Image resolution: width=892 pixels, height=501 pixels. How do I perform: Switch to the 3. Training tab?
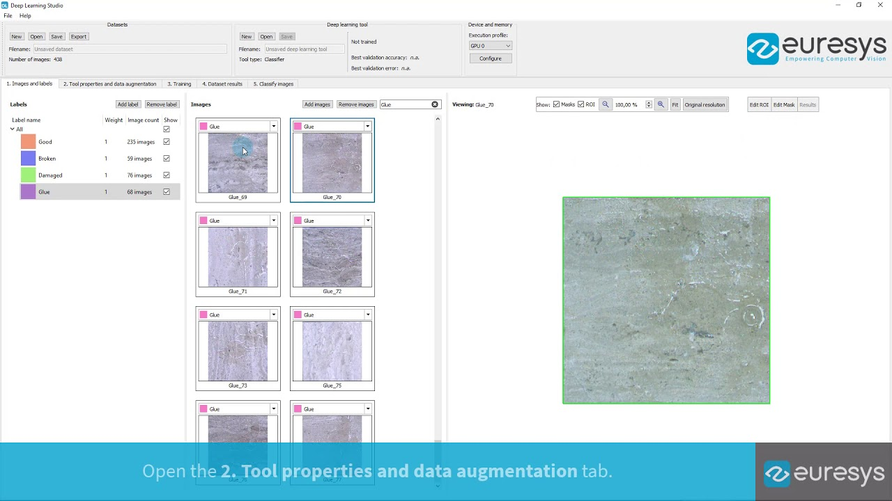point(179,83)
